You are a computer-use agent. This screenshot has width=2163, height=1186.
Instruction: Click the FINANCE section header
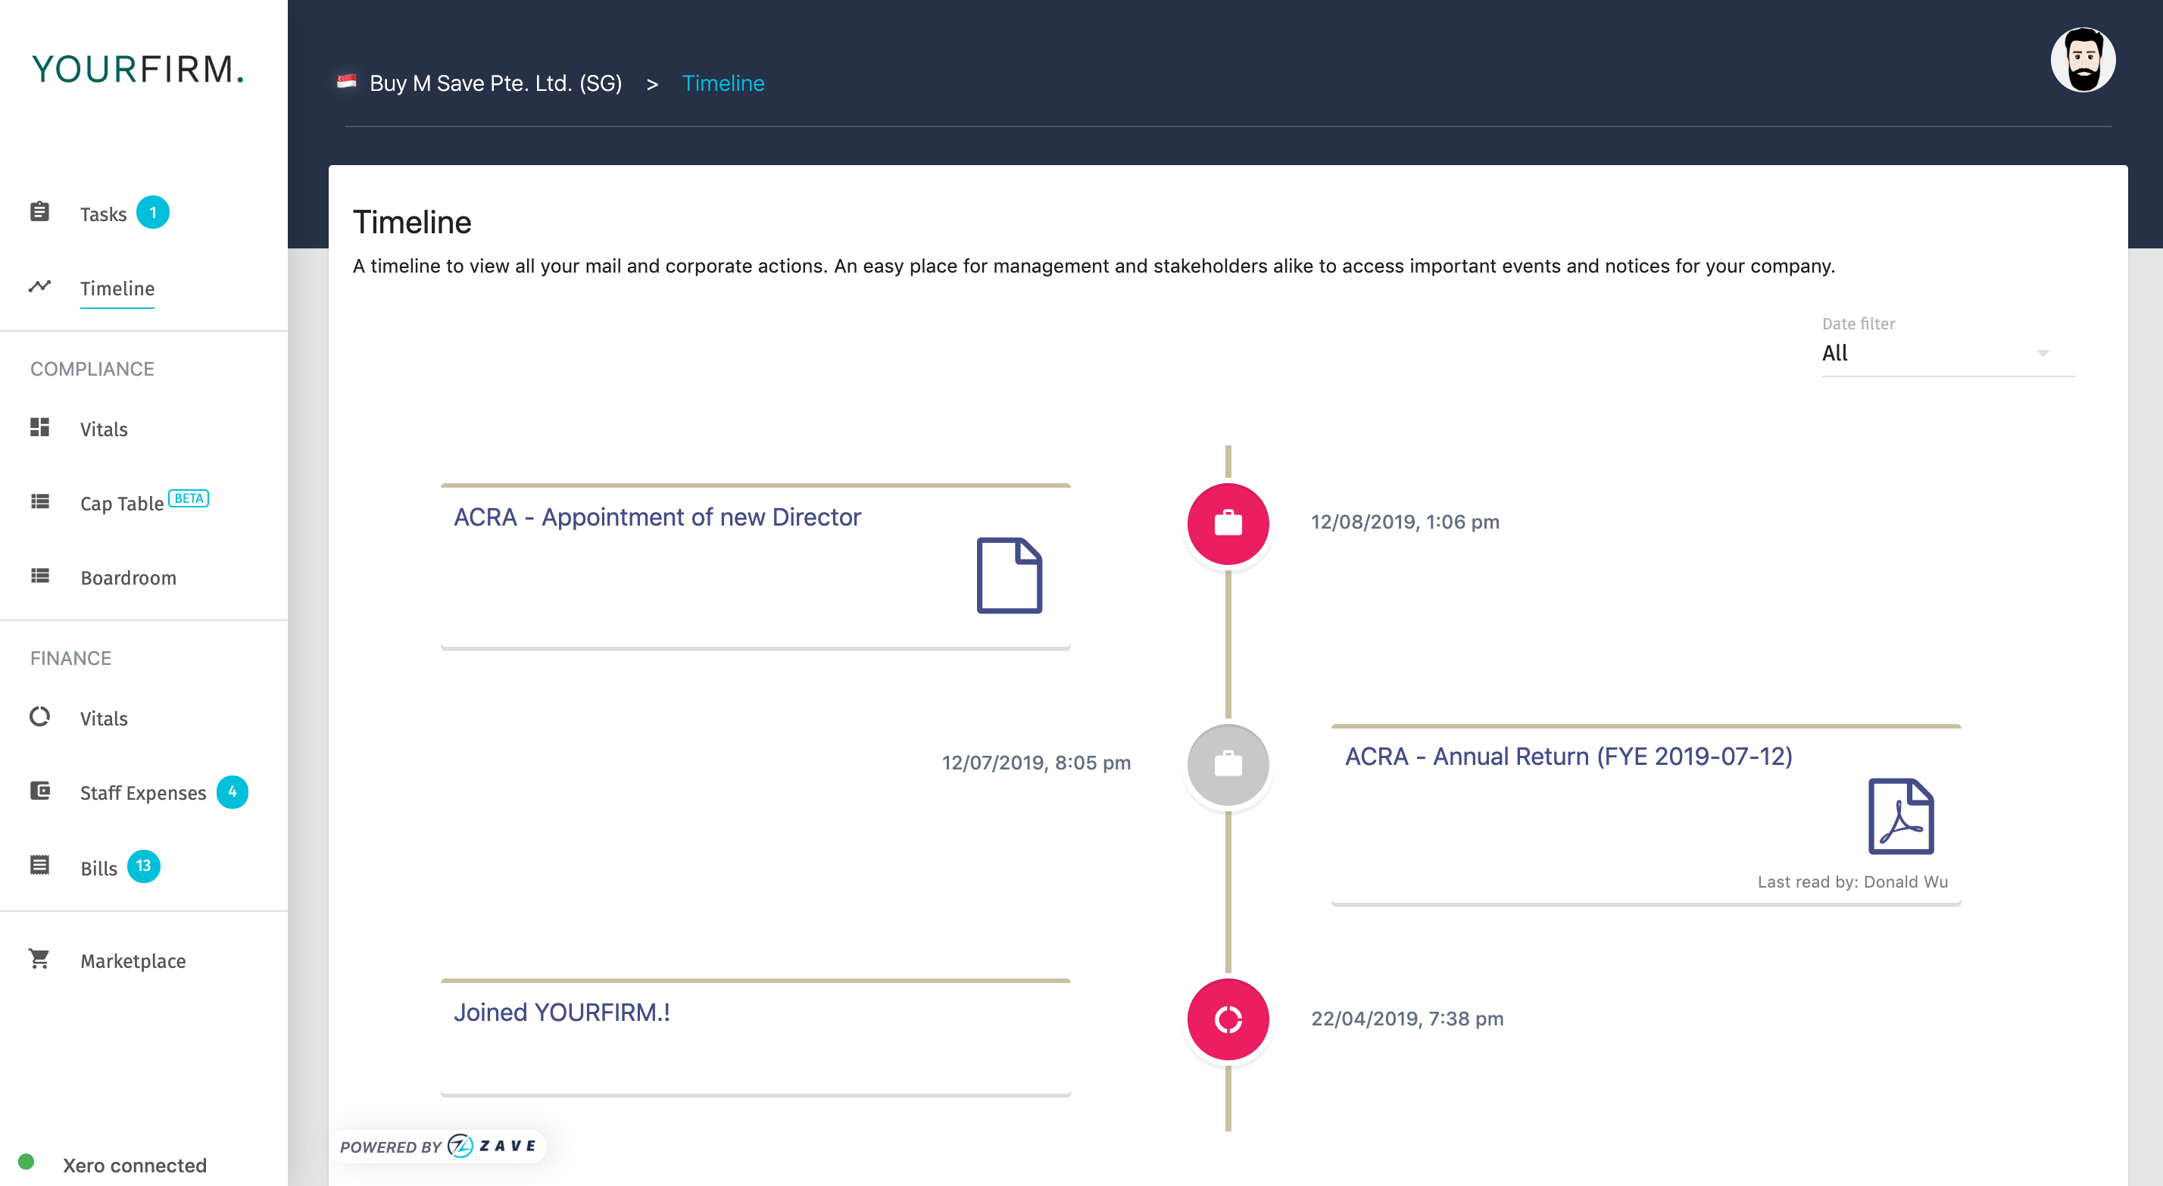(70, 657)
